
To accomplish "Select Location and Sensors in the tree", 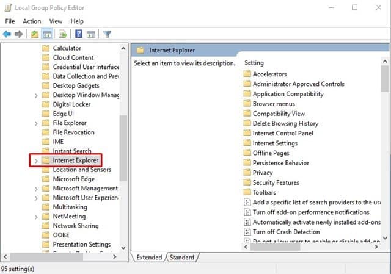I will click(x=82, y=170).
